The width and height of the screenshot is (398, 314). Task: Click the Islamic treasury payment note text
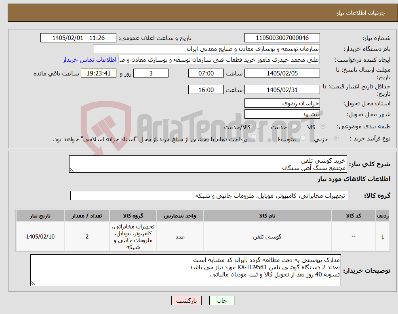point(150,140)
